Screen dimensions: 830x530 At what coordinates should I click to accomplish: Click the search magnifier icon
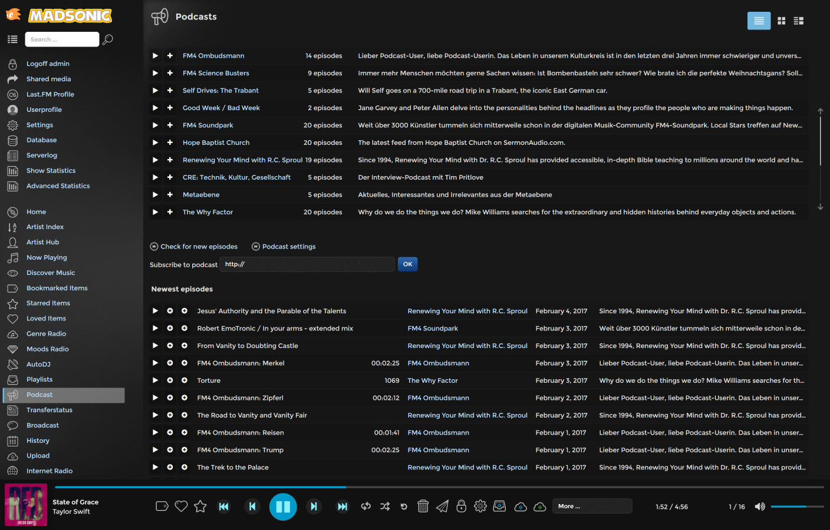point(108,39)
